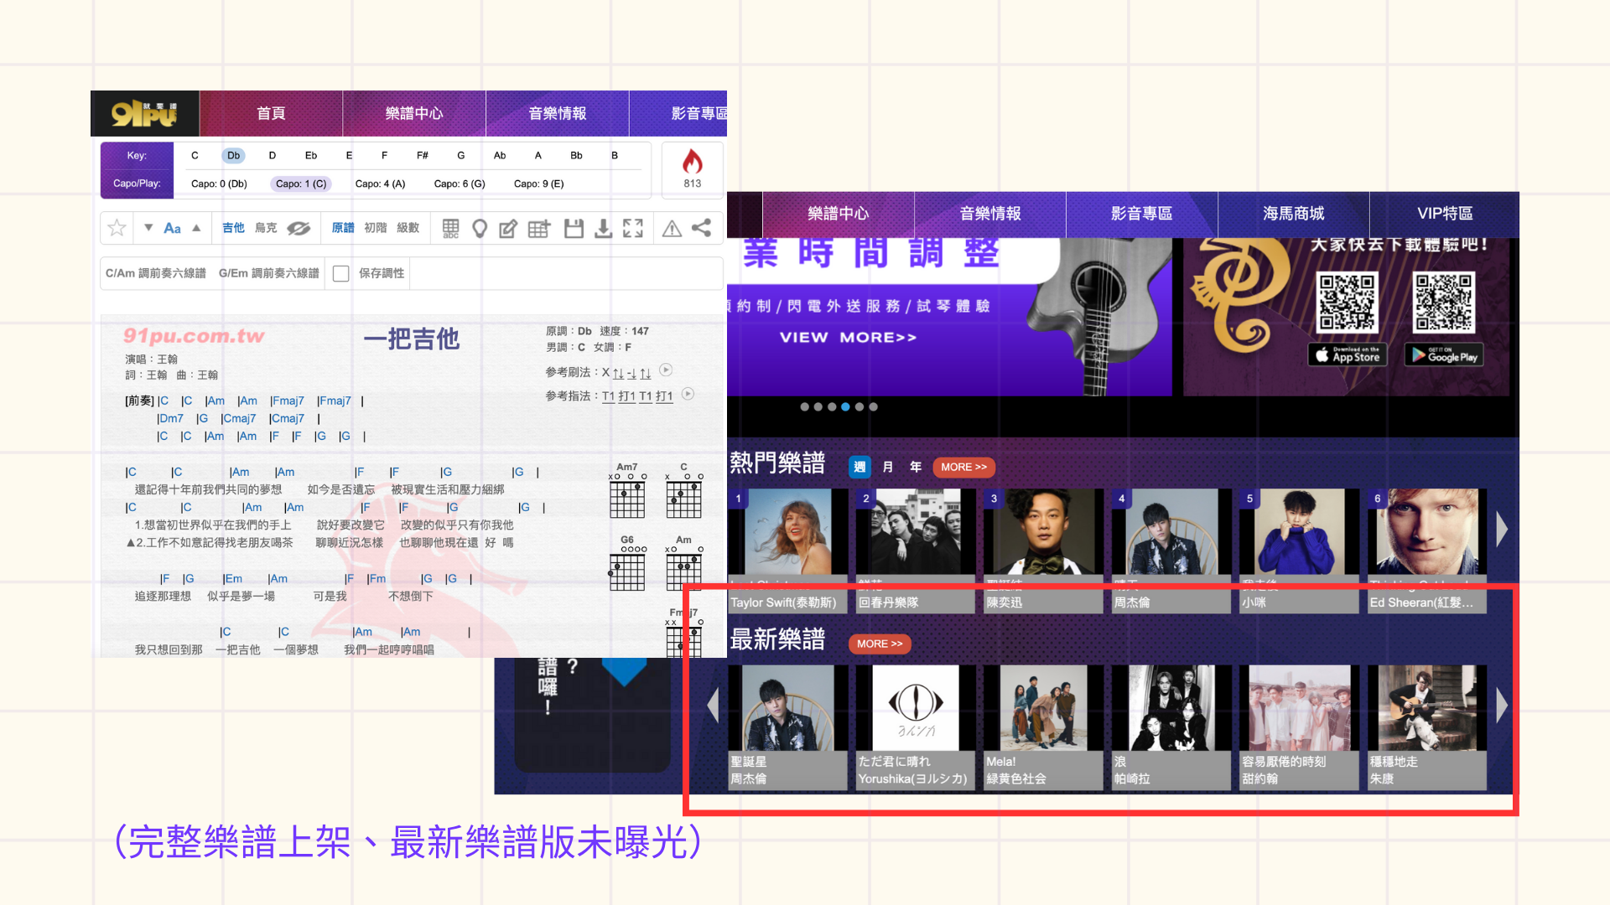Open the chord chart abc grid icon
Image resolution: width=1610 pixels, height=905 pixels.
[x=450, y=228]
